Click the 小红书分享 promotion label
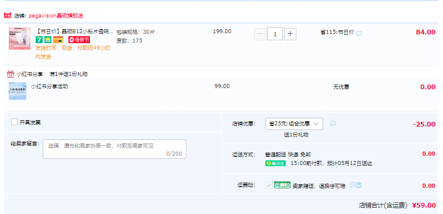The height and width of the screenshot is (214, 443). pos(30,74)
